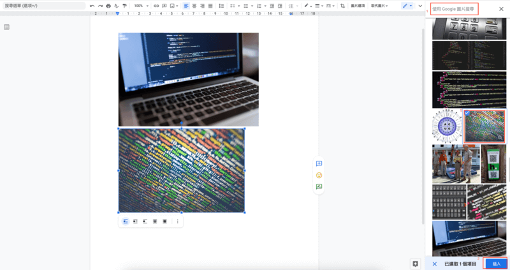Place image in front of text

[164, 221]
